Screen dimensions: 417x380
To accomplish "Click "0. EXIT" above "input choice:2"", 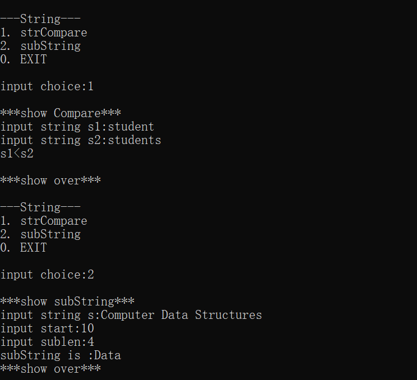I will 24,248.
